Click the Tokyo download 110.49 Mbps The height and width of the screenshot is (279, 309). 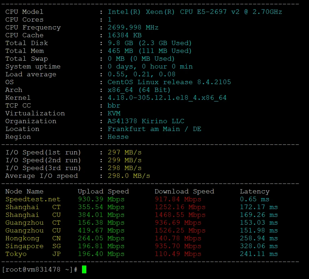click(x=178, y=254)
